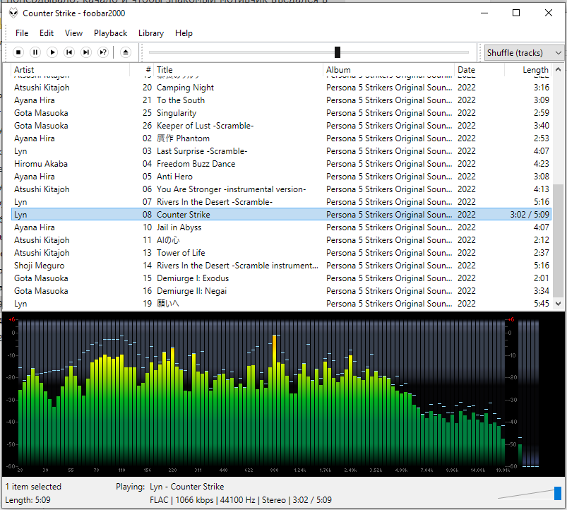Play a random track button
Image resolution: width=567 pixels, height=510 pixels.
tap(103, 52)
